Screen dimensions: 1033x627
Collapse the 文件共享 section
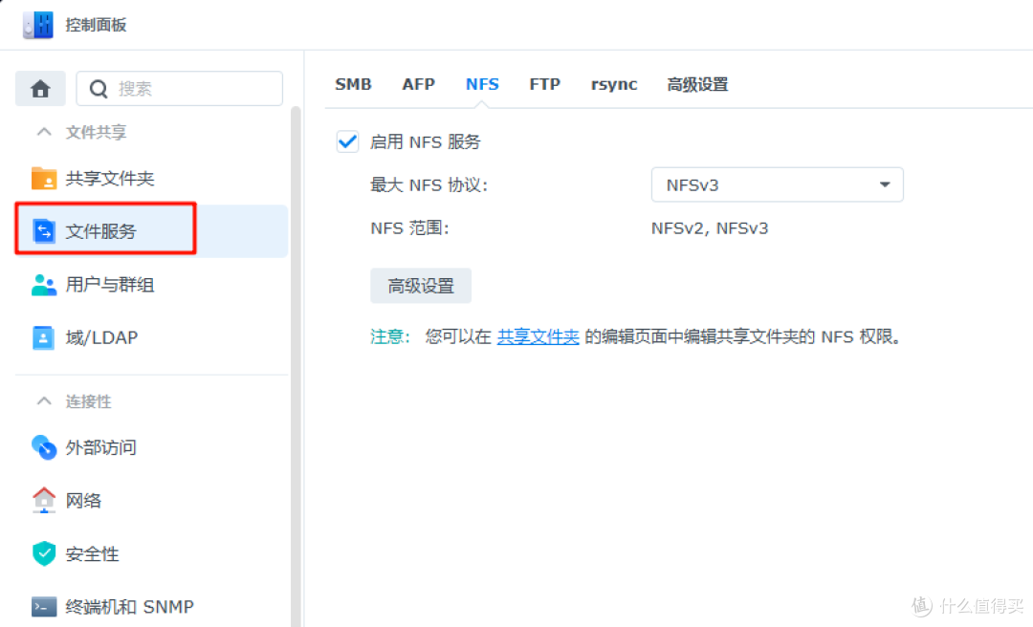44,132
